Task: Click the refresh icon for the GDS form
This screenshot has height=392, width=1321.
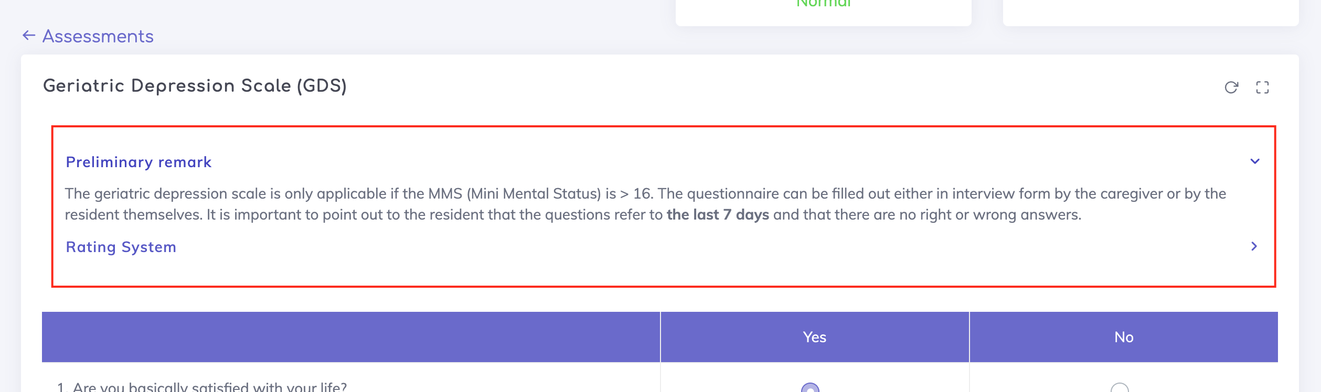Action: (x=1231, y=87)
